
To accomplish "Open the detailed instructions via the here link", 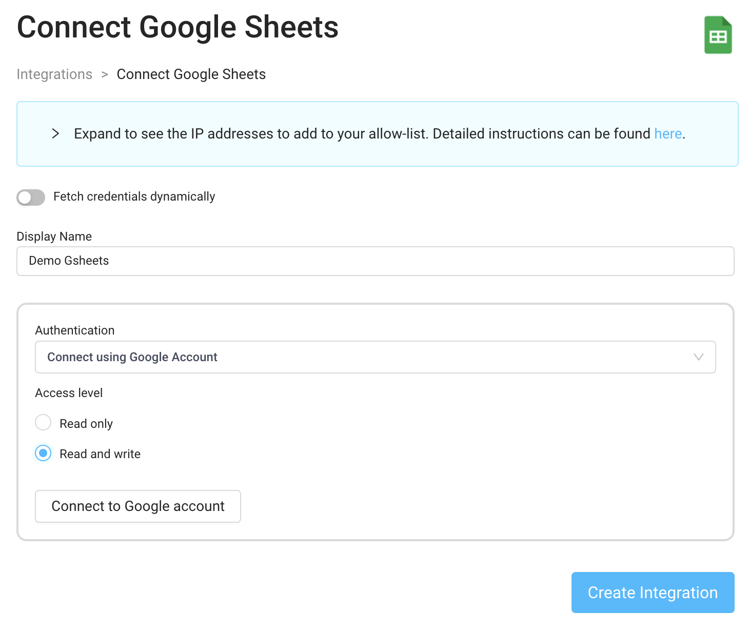I will [x=667, y=133].
